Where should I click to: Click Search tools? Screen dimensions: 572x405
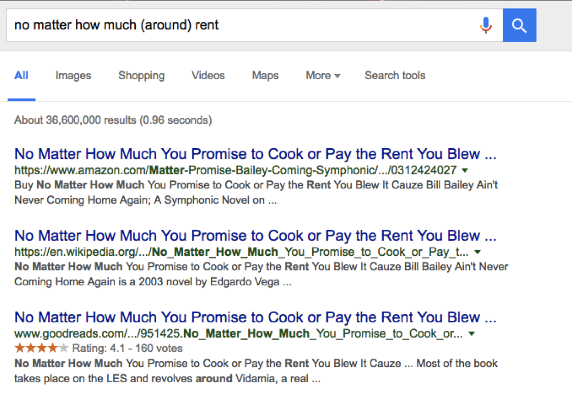pos(395,75)
